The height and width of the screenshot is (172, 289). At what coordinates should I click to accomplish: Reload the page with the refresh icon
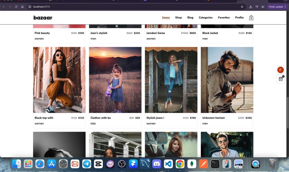(x=16, y=7)
